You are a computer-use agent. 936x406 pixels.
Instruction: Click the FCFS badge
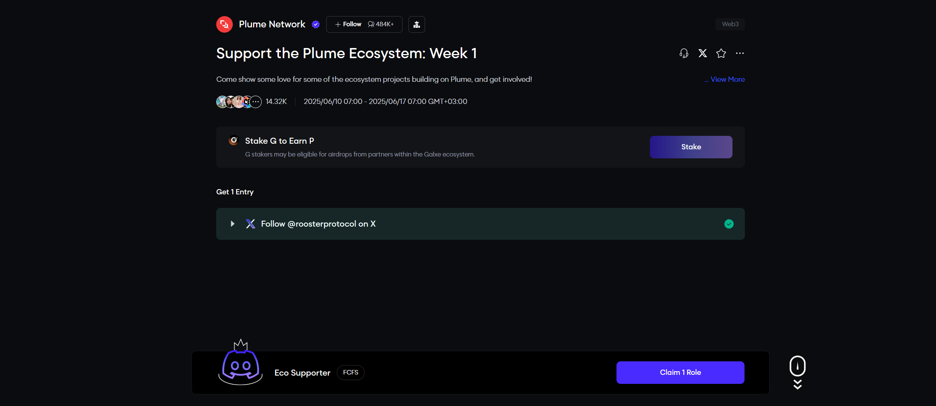[350, 373]
